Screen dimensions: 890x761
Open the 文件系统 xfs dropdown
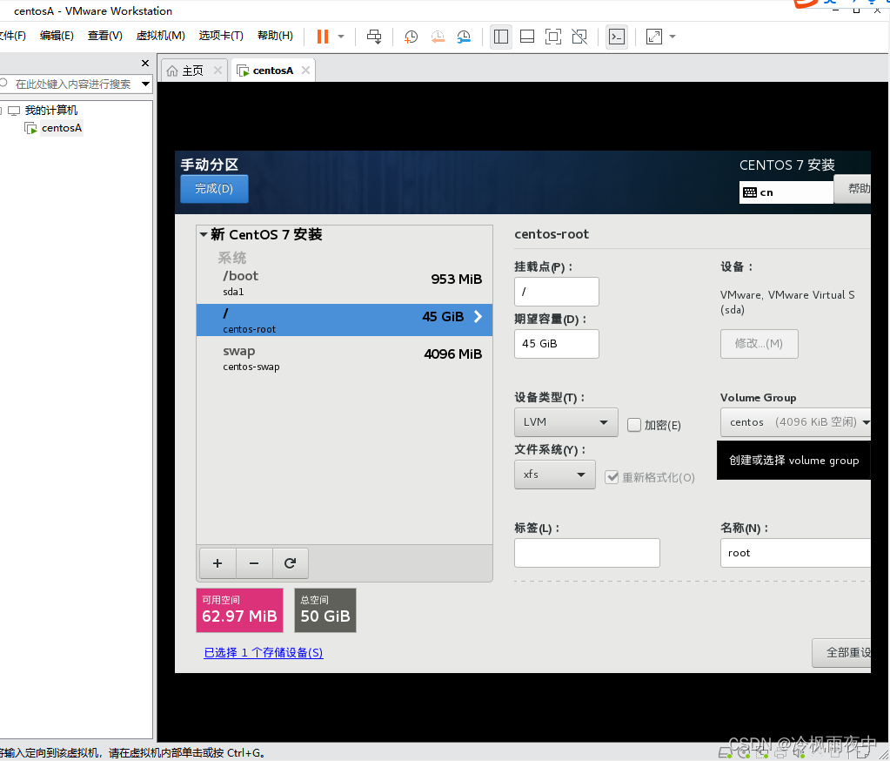coord(554,475)
